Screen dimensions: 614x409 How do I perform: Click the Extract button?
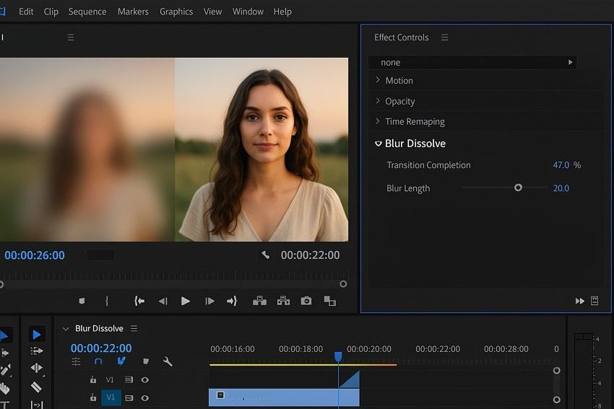pyautogui.click(x=283, y=301)
